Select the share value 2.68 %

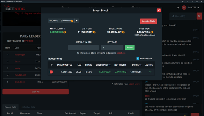(x=89, y=72)
